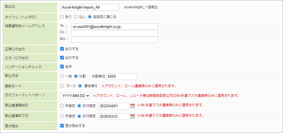Toggle 差分抽出する checkbox
The width and height of the screenshot is (283, 133).
[x=62, y=126]
